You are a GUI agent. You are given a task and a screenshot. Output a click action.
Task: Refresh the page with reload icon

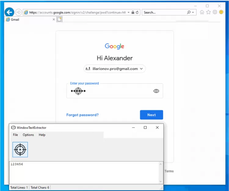(137, 13)
